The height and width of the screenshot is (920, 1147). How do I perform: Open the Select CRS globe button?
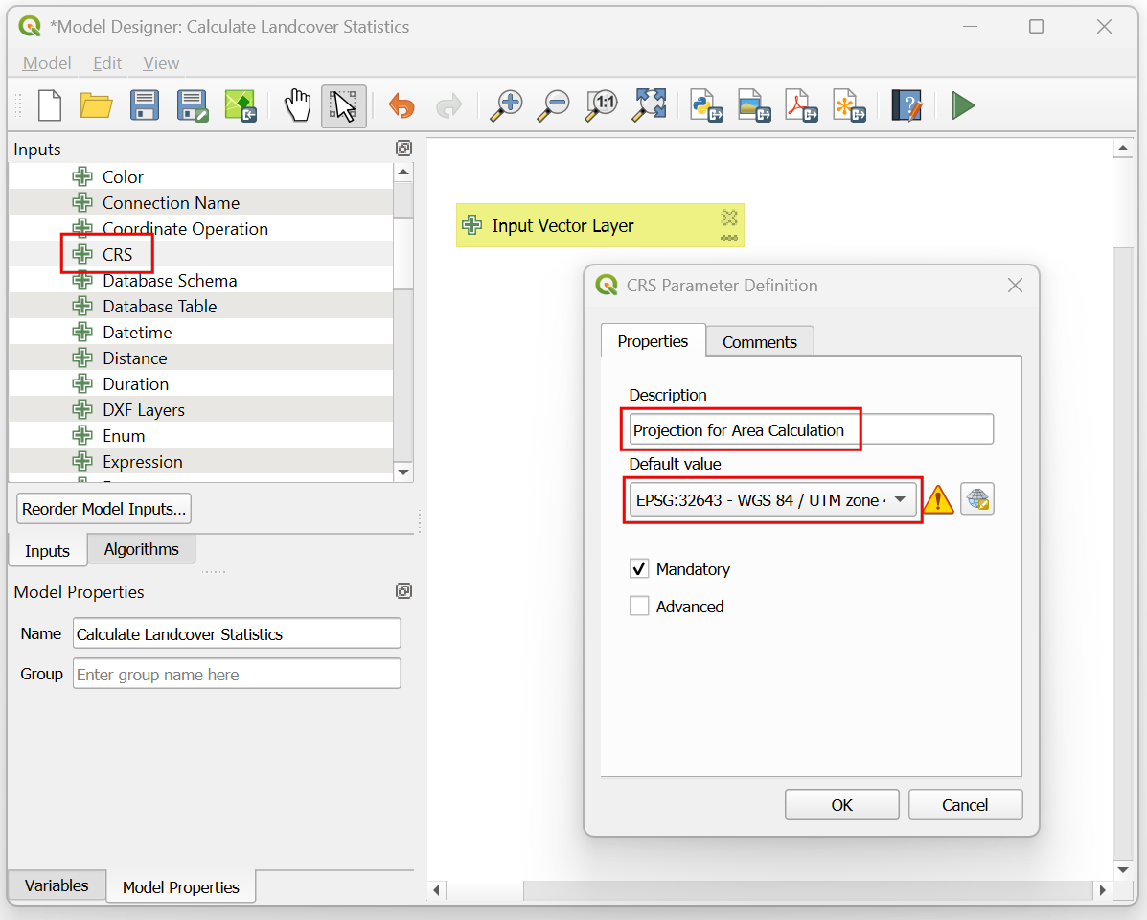[977, 499]
